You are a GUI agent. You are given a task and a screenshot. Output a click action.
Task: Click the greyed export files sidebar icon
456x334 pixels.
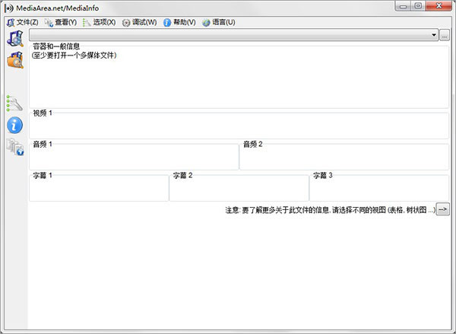[x=15, y=147]
